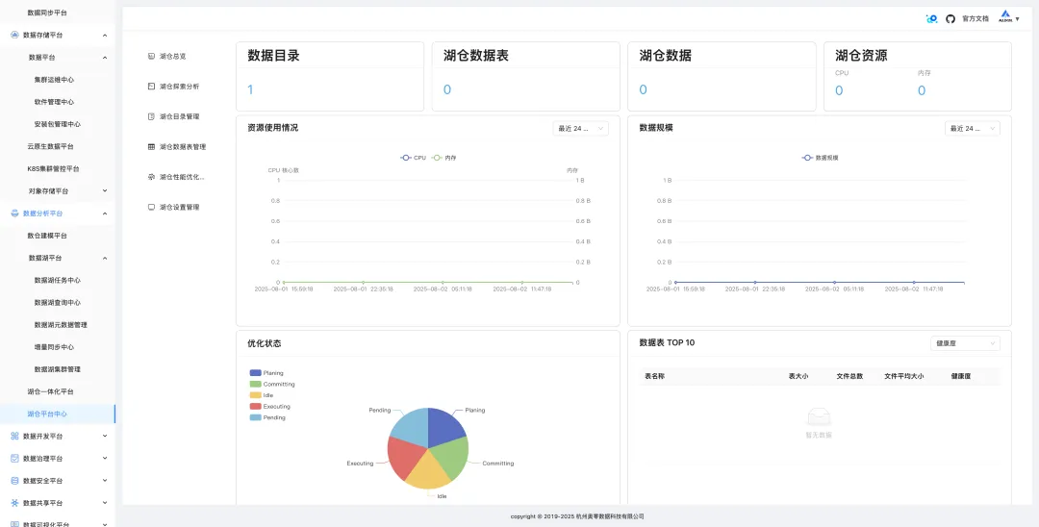The height and width of the screenshot is (527, 1039).
Task: Expand the 数据开发平台 chevron
Action: pyautogui.click(x=105, y=437)
